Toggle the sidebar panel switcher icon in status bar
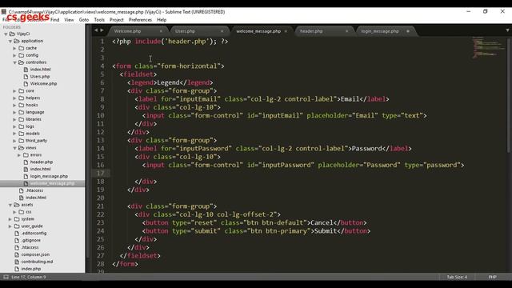Viewport: 512px width, 288px height. pyautogui.click(x=6, y=277)
